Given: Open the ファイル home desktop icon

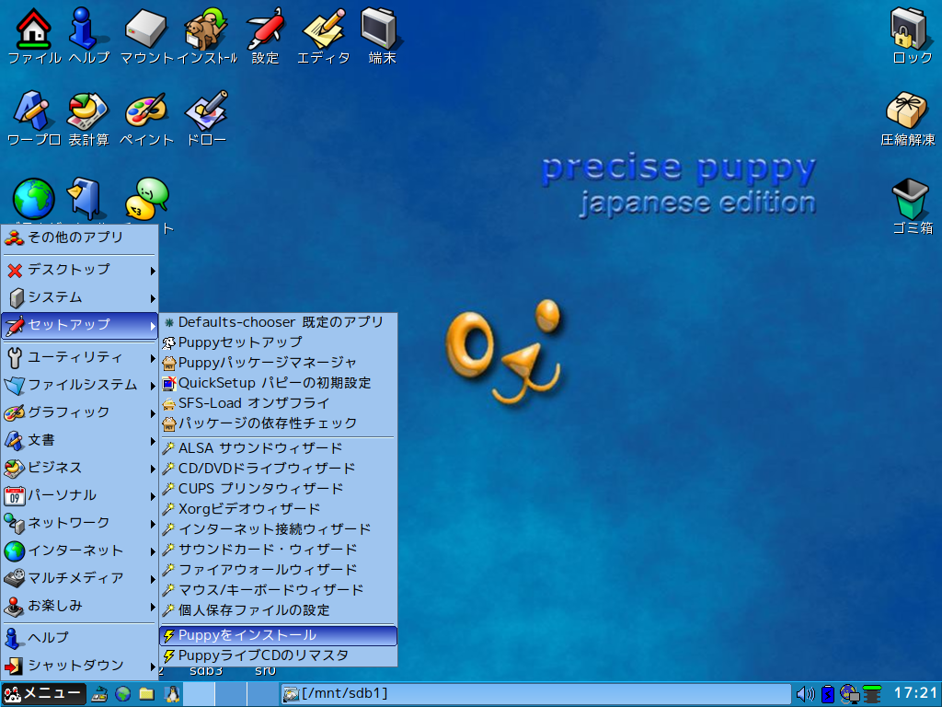Looking at the screenshot, I should click(34, 29).
